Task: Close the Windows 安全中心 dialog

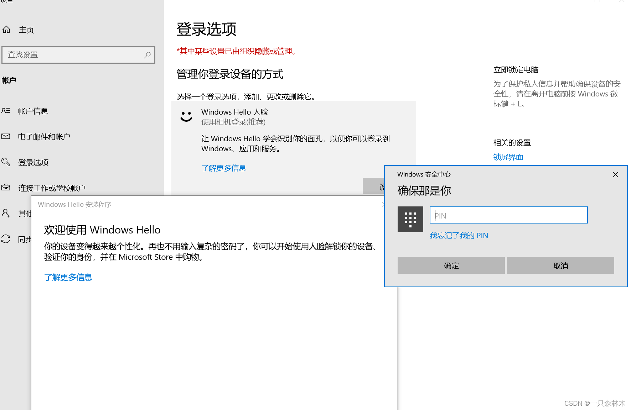Action: [615, 174]
